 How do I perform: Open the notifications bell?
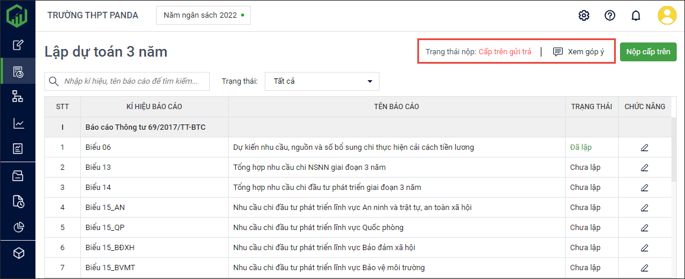coord(636,15)
